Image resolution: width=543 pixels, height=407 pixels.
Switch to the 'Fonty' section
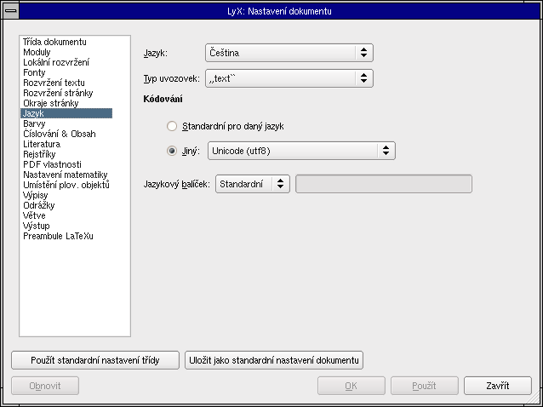click(x=34, y=72)
